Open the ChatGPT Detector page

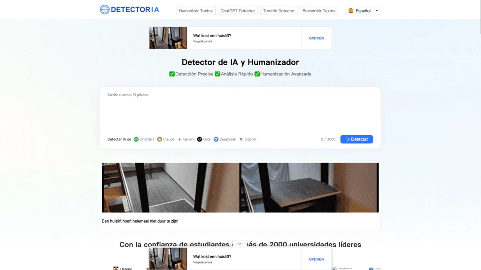pyautogui.click(x=238, y=11)
